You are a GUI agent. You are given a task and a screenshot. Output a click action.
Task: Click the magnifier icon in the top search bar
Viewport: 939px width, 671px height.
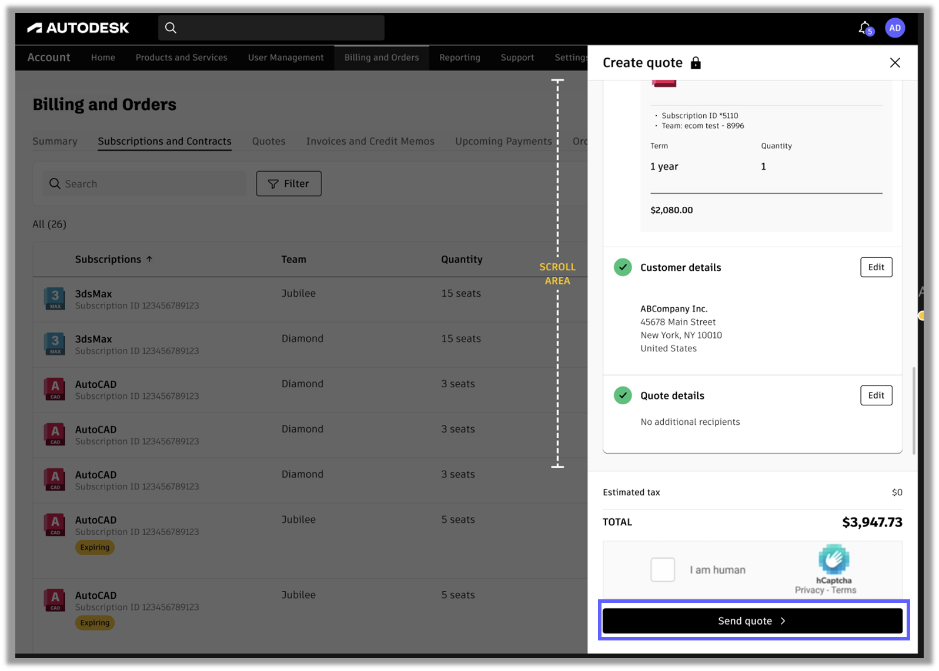171,28
